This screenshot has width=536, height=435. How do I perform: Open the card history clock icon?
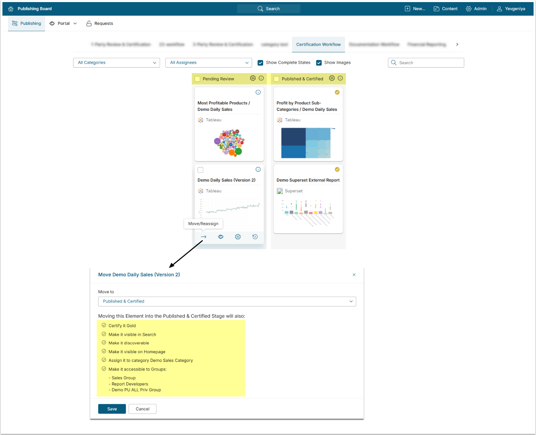pyautogui.click(x=255, y=237)
